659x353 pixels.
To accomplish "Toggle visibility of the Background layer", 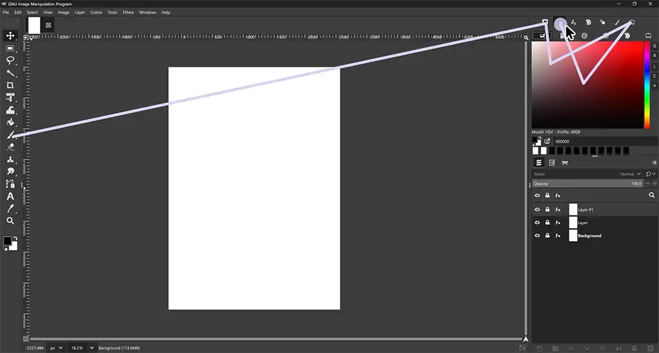I will point(537,236).
